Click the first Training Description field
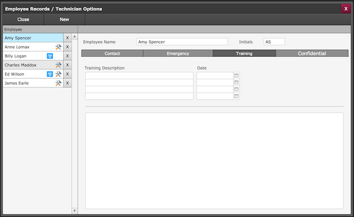Image resolution: width=354 pixels, height=217 pixels. pos(139,76)
